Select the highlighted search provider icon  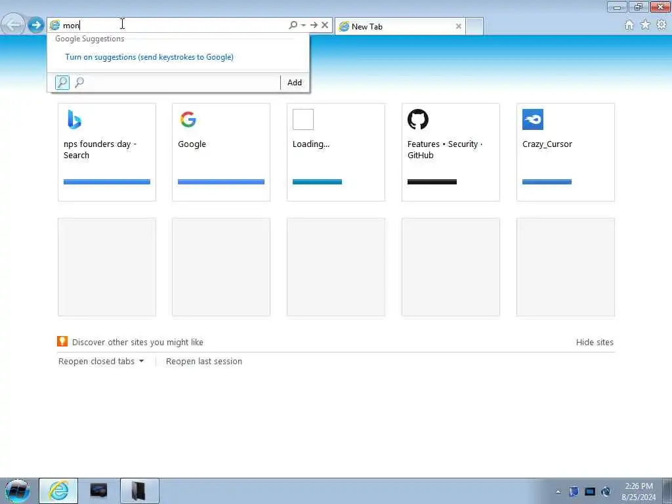62,82
